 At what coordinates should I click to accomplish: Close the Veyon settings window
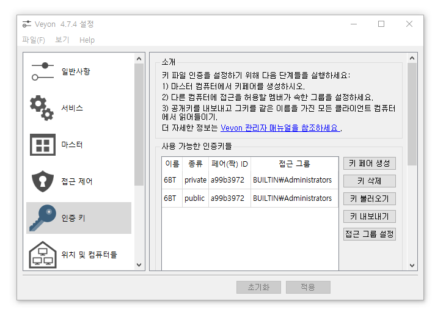409,24
